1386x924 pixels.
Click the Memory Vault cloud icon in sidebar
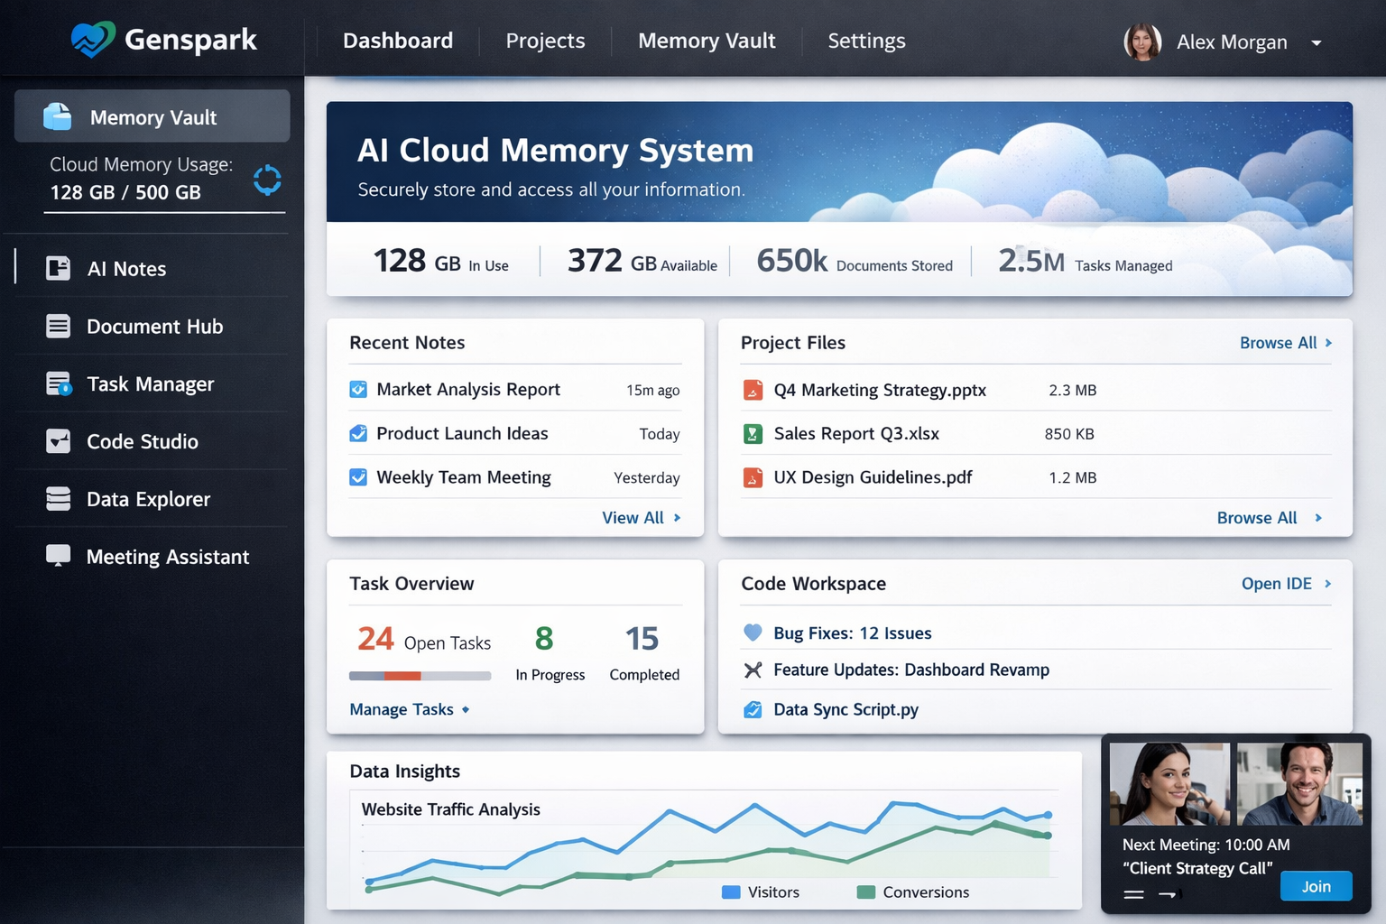(58, 116)
